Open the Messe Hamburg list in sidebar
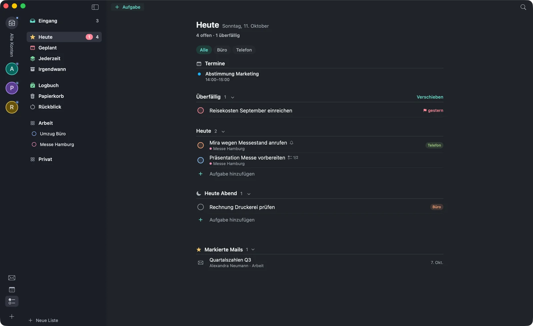 coord(64,145)
